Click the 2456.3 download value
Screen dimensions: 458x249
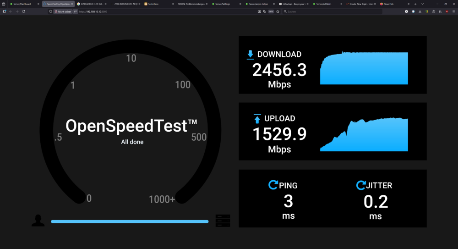[279, 70]
